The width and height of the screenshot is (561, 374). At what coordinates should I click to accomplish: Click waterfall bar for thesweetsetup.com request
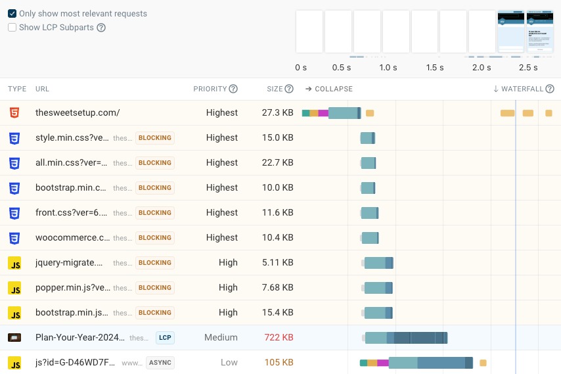[x=331, y=113]
